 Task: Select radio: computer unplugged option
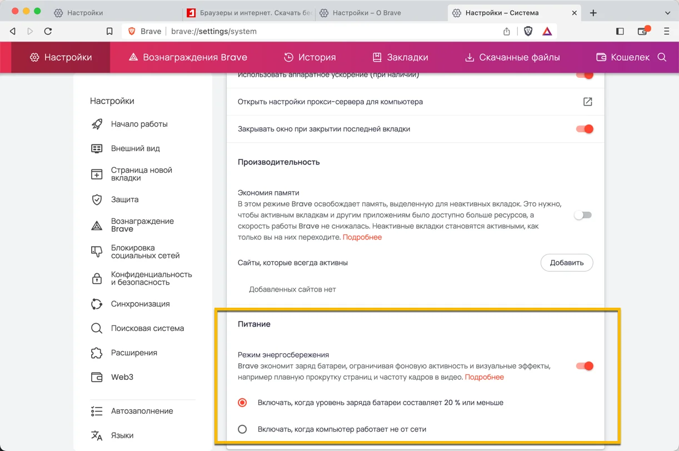[x=242, y=429]
